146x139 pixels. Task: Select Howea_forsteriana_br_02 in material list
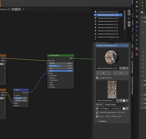point(108,18)
